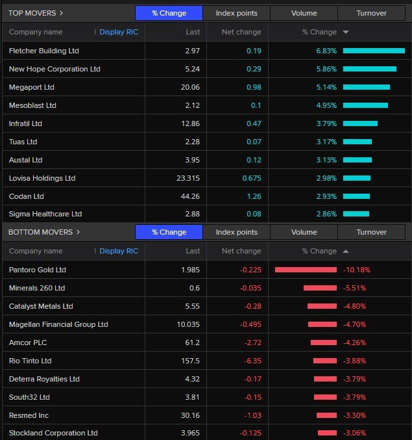Click Magellan Financial last price 10.035
The height and width of the screenshot is (440, 412).
(188, 324)
